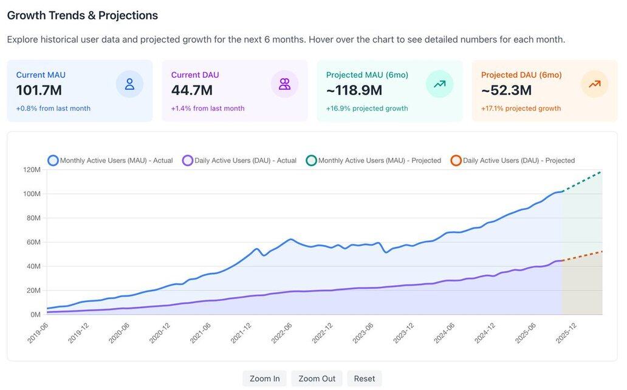
Task: Hide Daily Active Users Projected series label
Action: pyautogui.click(x=518, y=161)
